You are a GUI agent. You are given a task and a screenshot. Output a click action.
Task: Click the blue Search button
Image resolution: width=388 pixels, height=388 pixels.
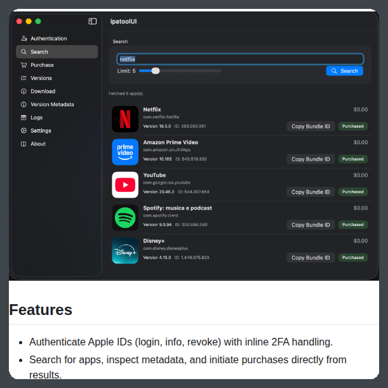pos(344,70)
